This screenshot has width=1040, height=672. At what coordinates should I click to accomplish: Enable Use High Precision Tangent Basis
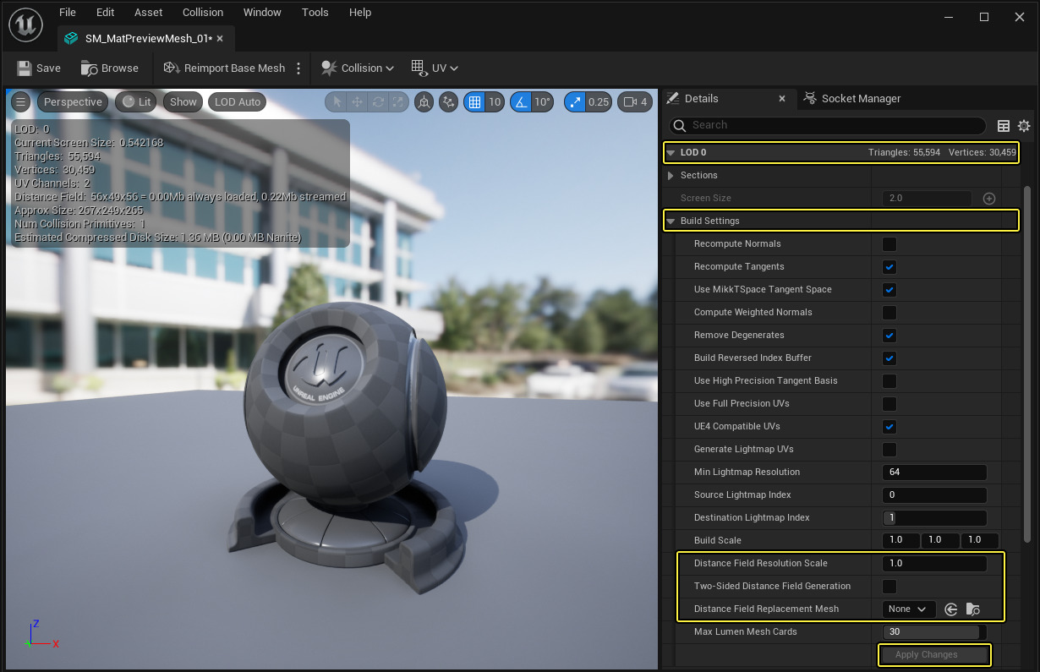tap(889, 381)
